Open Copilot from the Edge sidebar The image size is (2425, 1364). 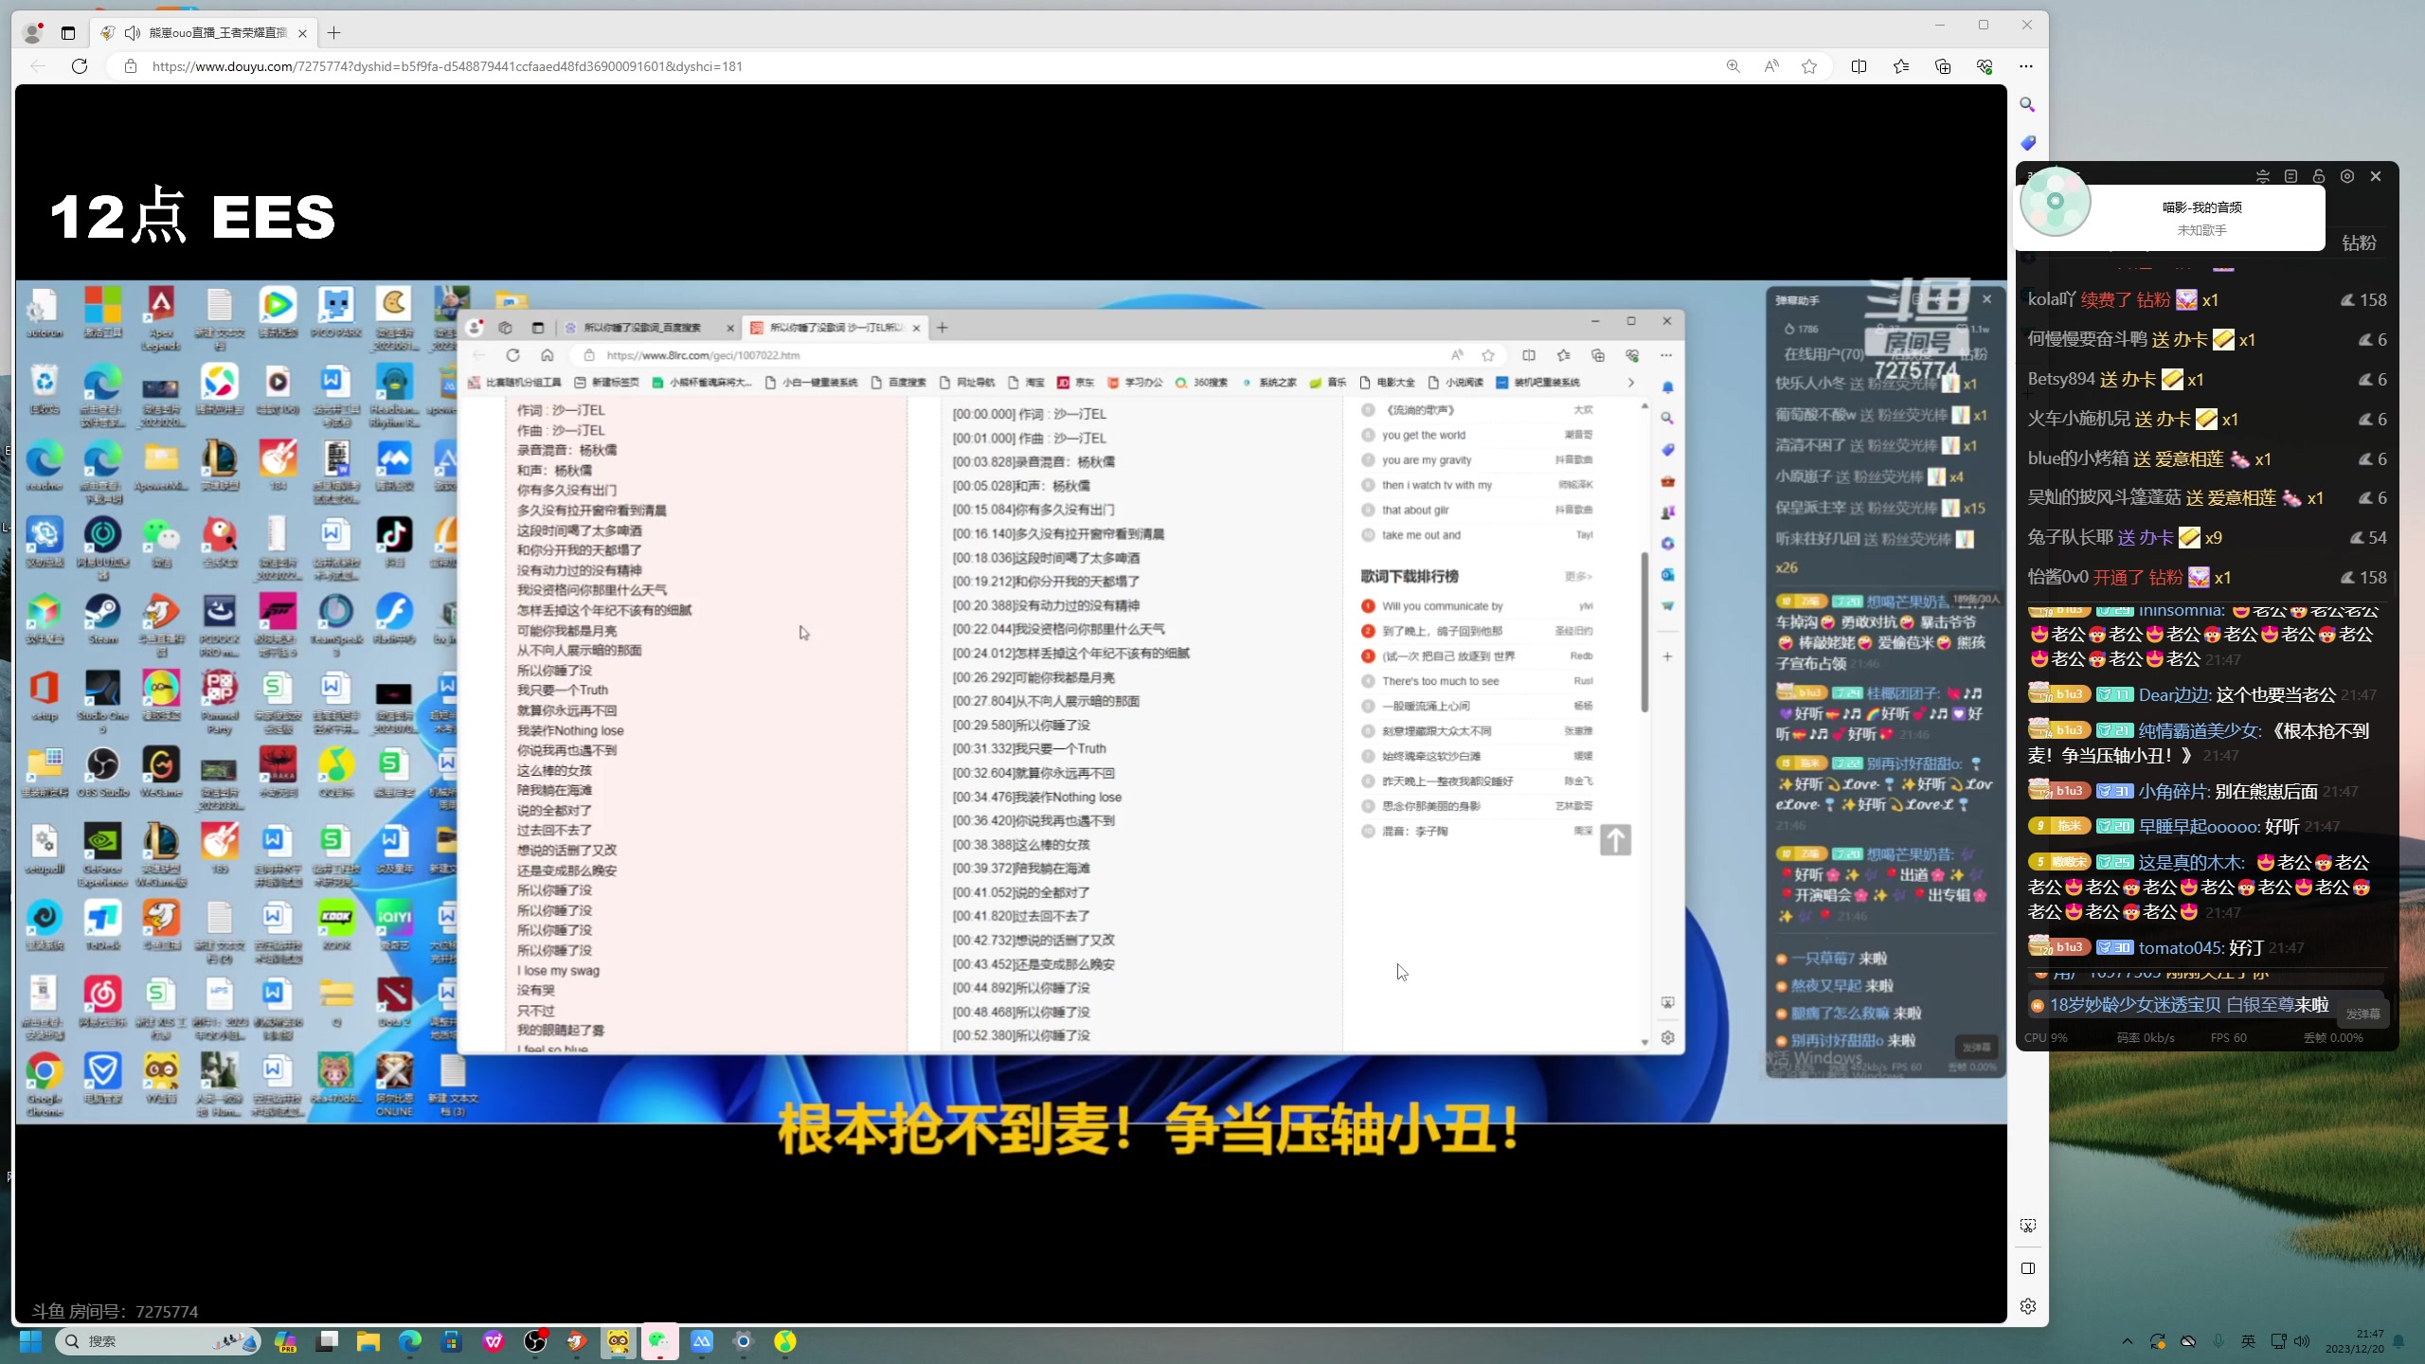(x=1668, y=543)
